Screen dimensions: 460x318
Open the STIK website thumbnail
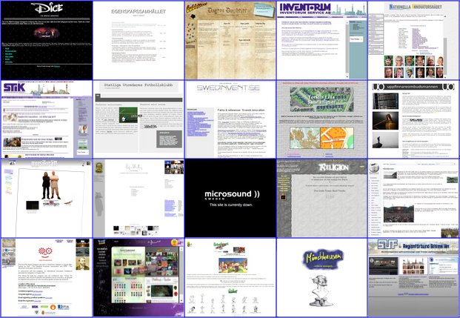coord(47,119)
